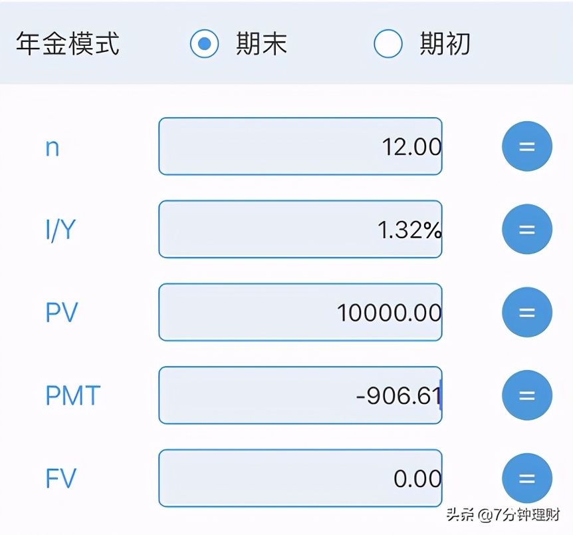Screen dimensions: 573x535
Task: Click the compute button beside the n field
Action: [526, 146]
